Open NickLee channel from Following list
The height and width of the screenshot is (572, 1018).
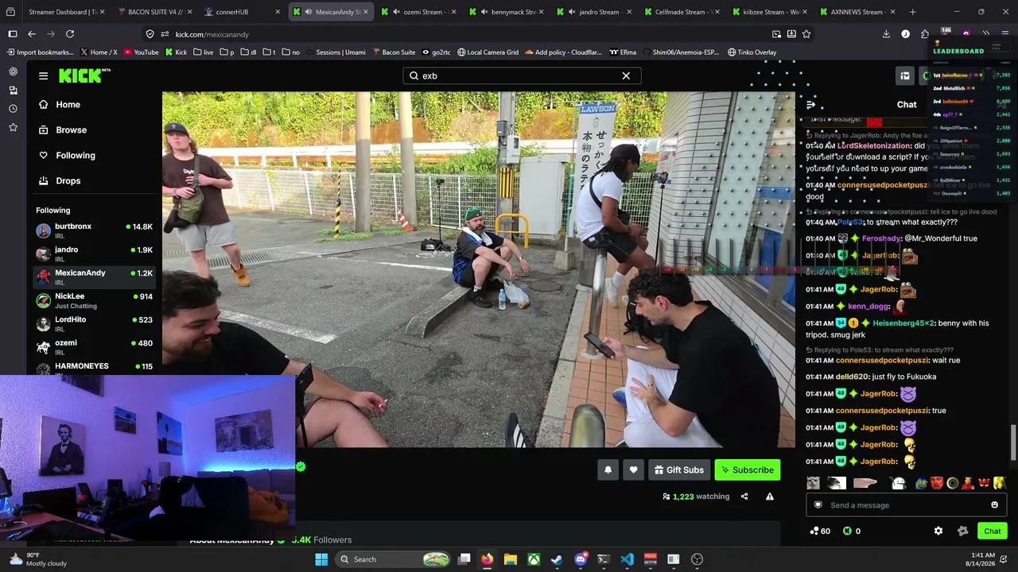point(95,300)
